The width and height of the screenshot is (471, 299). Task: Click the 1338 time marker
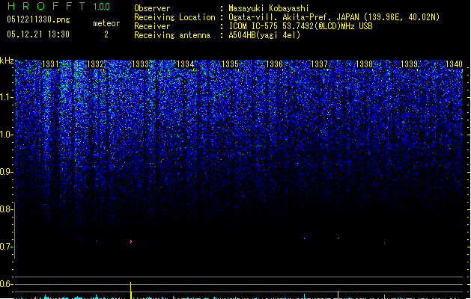(364, 64)
